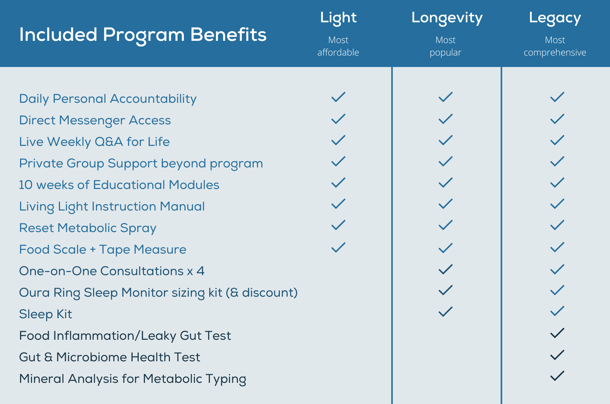
Task: Select the Legacy plan heading
Action: (554, 18)
